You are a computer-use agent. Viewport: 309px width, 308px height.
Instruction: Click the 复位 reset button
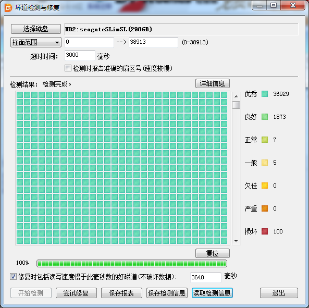tap(213, 253)
